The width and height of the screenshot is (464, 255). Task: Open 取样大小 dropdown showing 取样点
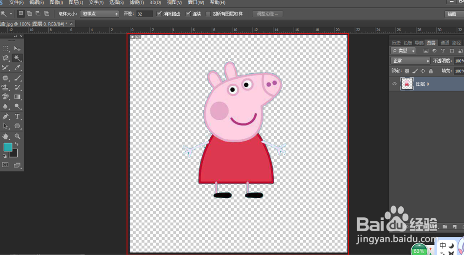coord(99,13)
